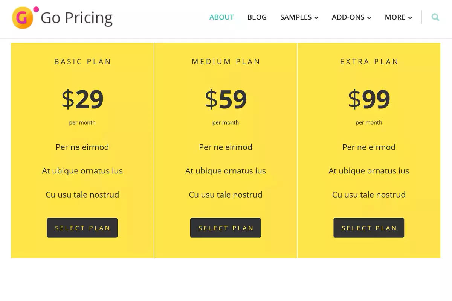The height and width of the screenshot is (301, 452).
Task: Expand the Add-Ons dropdown chevron
Action: (369, 18)
